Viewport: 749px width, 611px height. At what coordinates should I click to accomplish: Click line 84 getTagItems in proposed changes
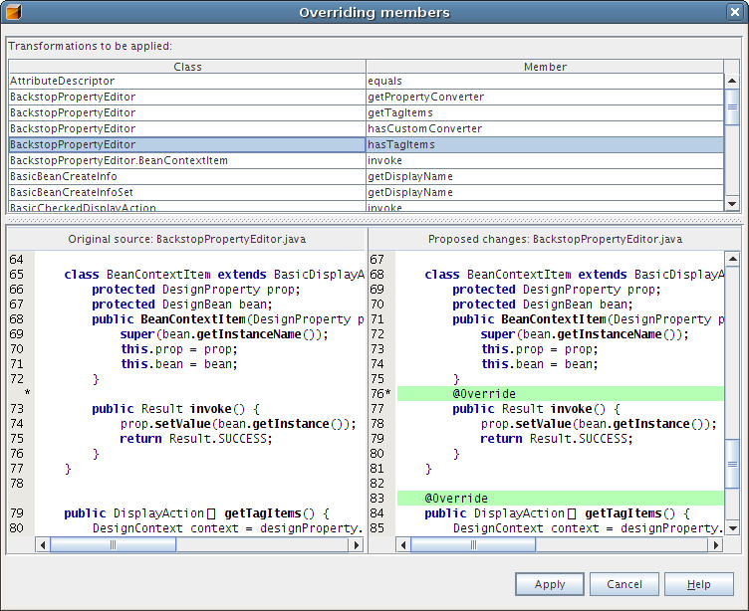tap(558, 513)
